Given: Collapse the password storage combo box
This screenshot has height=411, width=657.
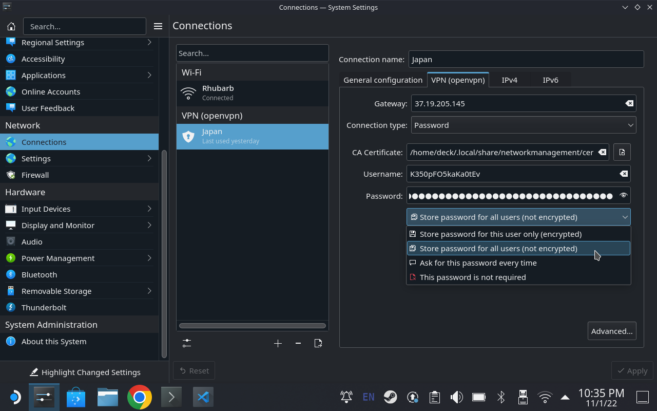Looking at the screenshot, I should tap(518, 217).
